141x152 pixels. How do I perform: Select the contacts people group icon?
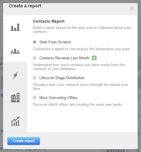[x=15, y=51]
